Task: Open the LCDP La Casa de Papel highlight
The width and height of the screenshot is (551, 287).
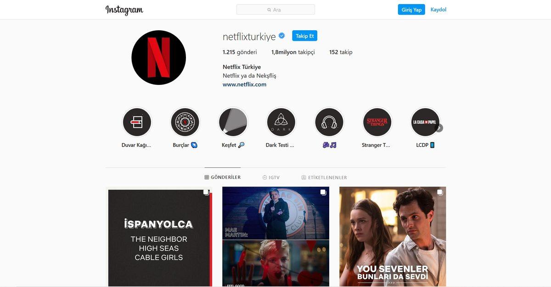Action: [x=425, y=121]
